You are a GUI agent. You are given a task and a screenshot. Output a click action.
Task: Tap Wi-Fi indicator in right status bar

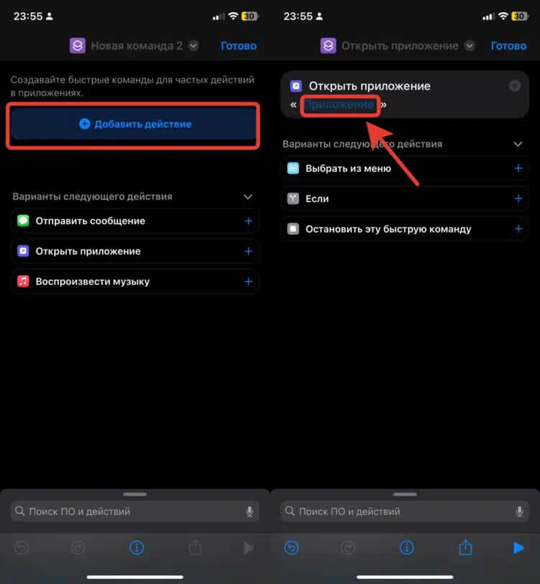503,16
